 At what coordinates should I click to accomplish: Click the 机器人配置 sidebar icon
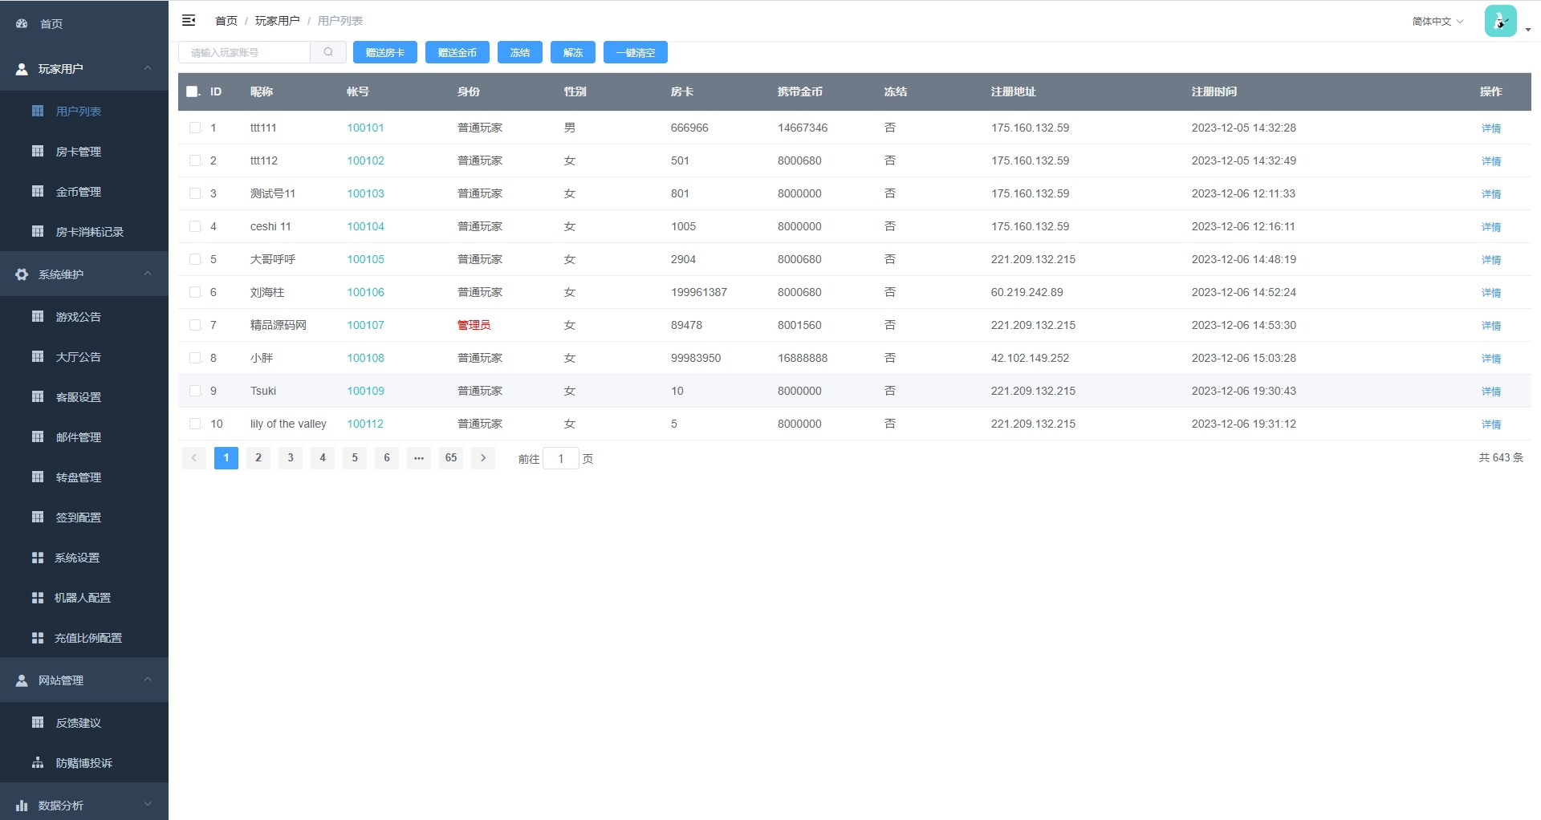pyautogui.click(x=38, y=598)
